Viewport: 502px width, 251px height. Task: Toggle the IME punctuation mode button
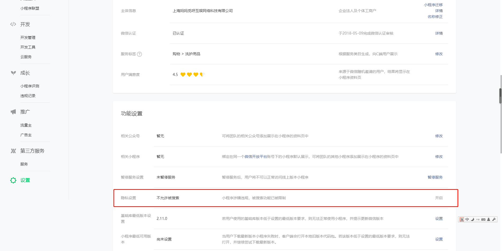coord(478,219)
